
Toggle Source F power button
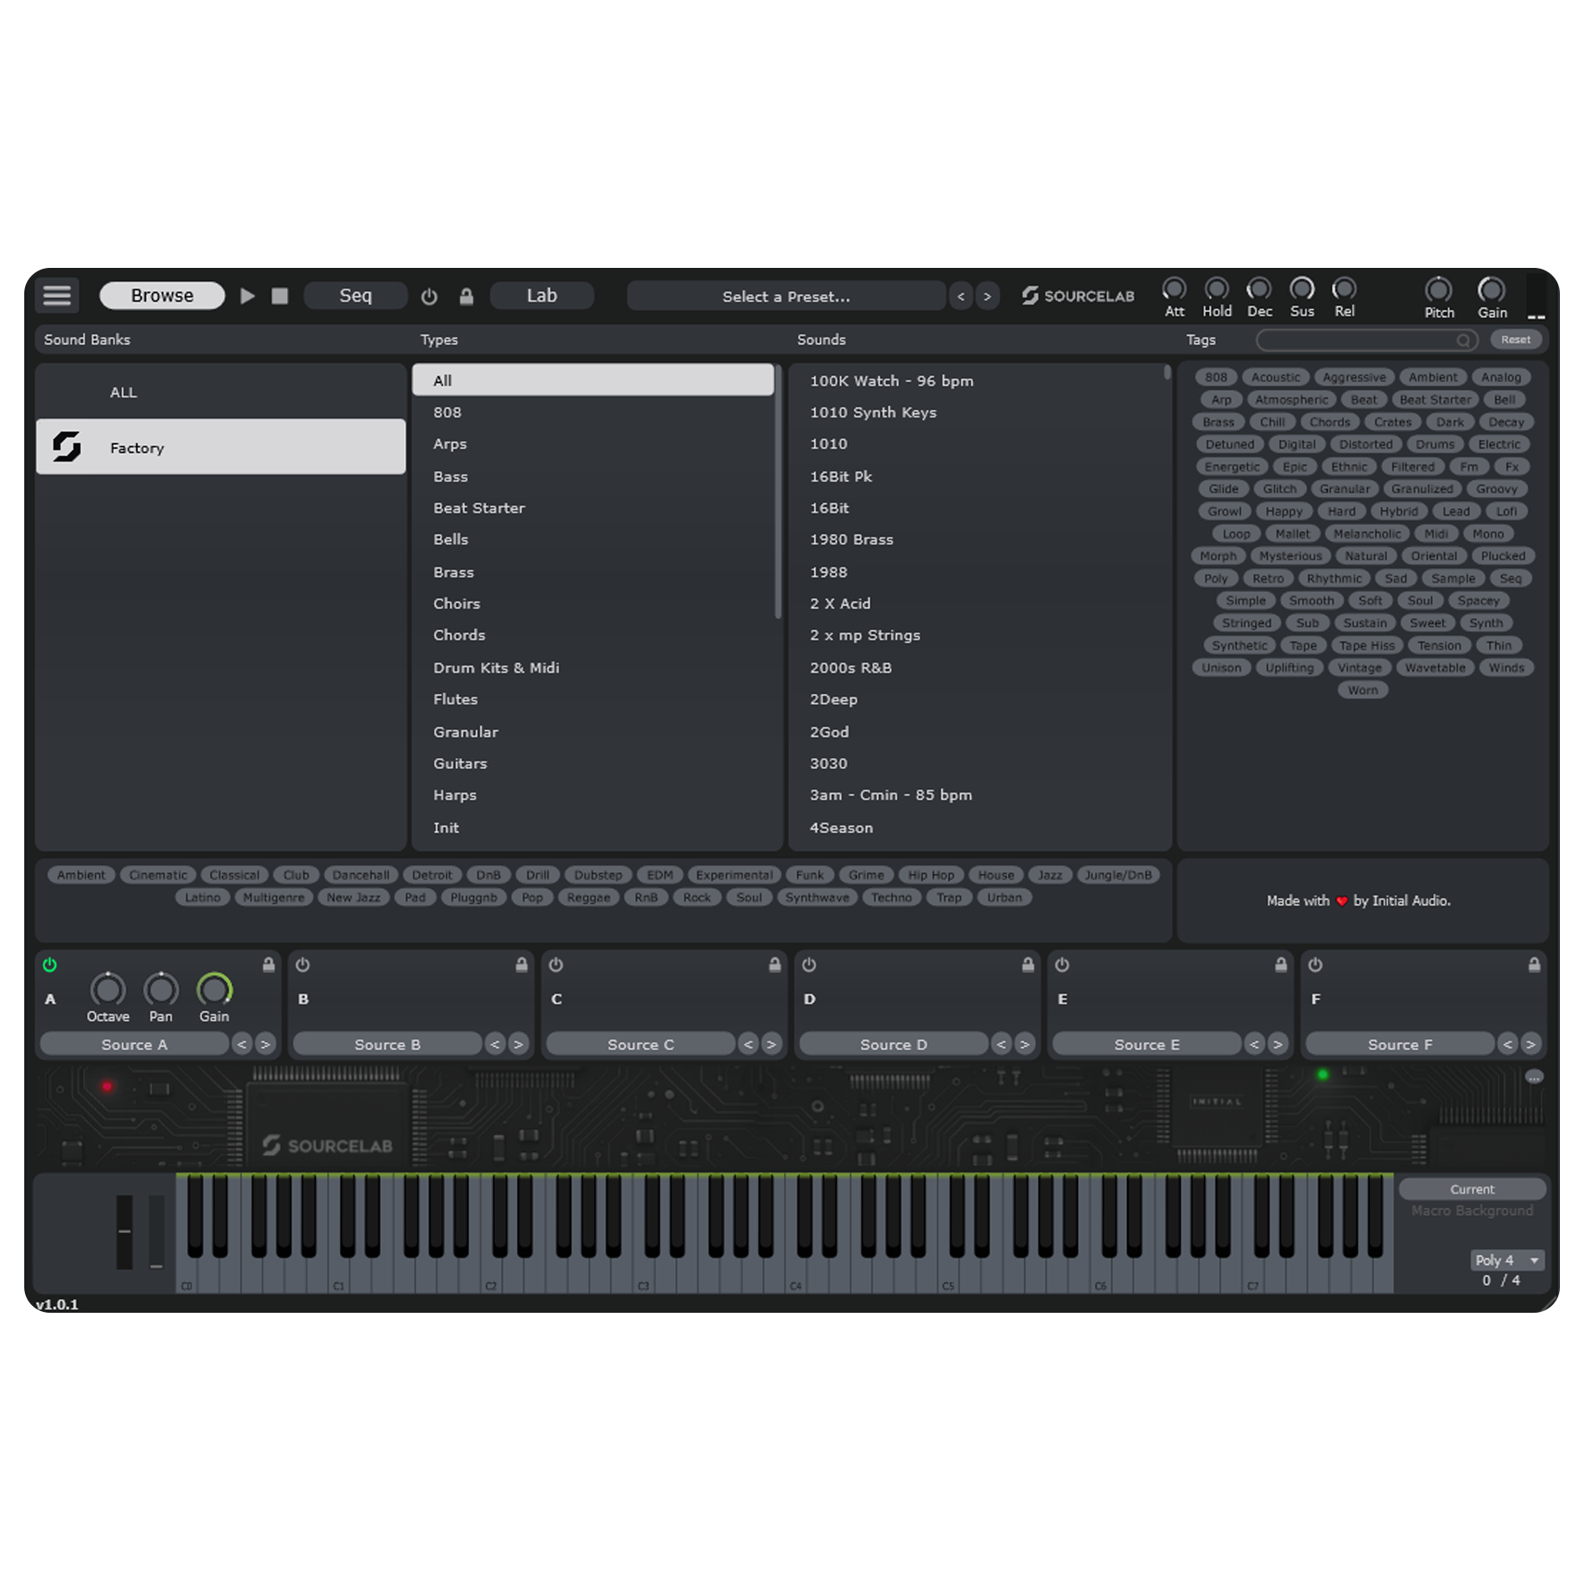(1315, 964)
